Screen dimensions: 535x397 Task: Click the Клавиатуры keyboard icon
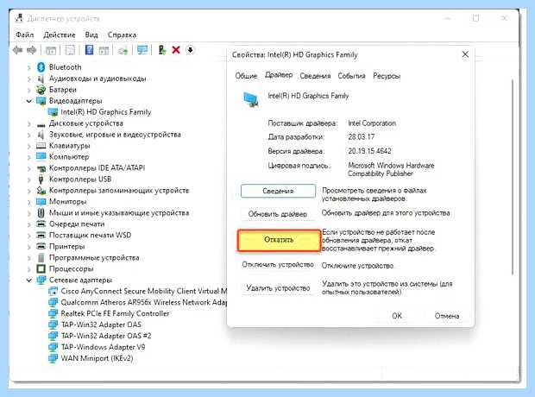coord(41,146)
